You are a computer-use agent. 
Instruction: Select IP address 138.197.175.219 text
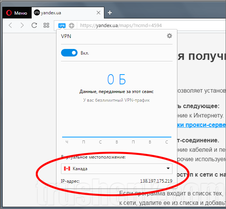[x=156, y=181]
